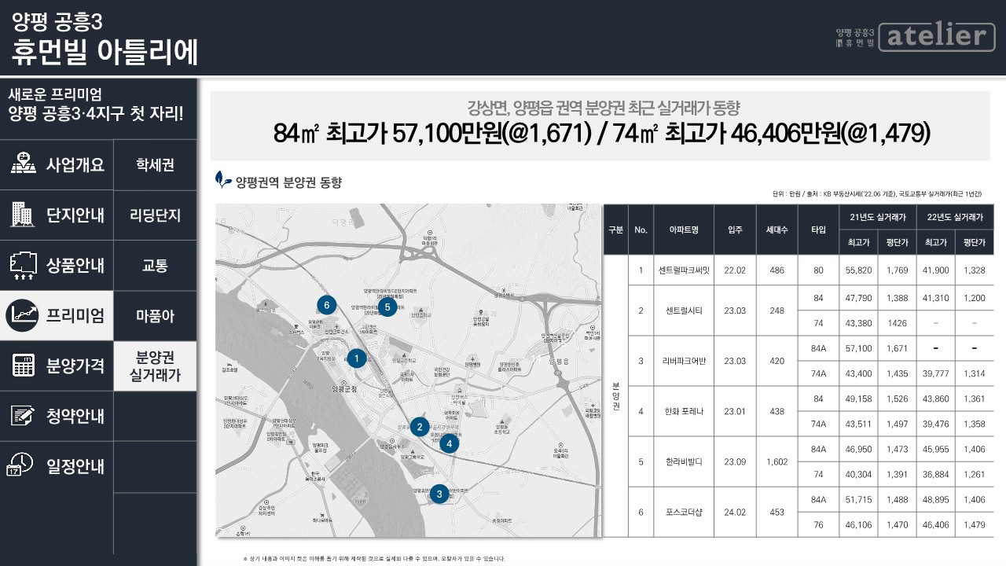Click the 일정안내 calendar clock icon

21,466
